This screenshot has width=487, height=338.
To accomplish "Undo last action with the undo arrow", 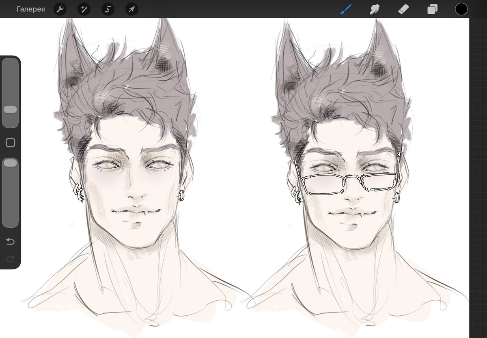I will pyautogui.click(x=10, y=242).
